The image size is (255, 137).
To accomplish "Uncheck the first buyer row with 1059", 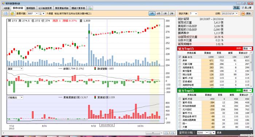I will click(180, 57).
